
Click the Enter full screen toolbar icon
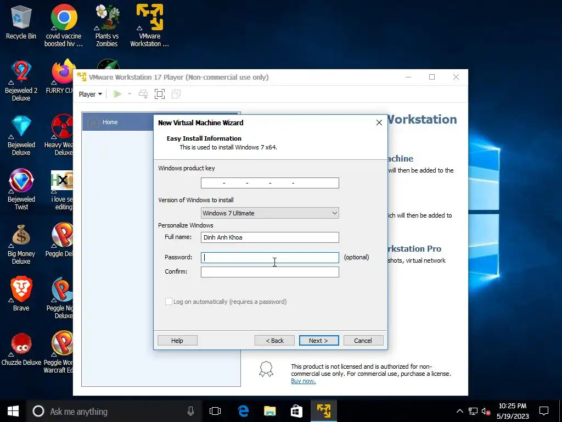pos(160,94)
